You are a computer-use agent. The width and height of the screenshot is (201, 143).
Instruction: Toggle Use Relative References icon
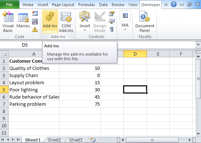pyautogui.click(x=35, y=22)
